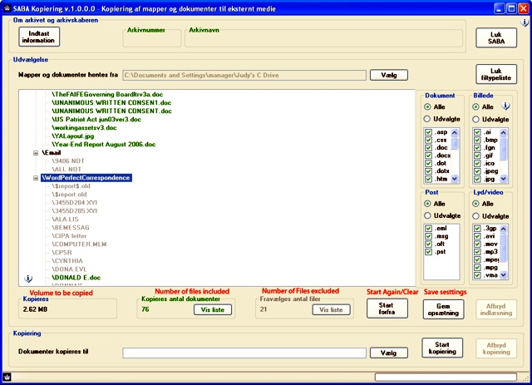The height and width of the screenshot is (385, 532).
Task: Uncheck the .doc document type
Action: pyautogui.click(x=429, y=148)
